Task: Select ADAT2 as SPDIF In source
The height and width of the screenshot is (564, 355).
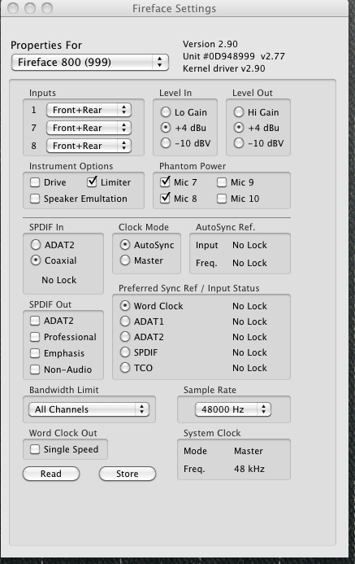Action: (x=36, y=245)
